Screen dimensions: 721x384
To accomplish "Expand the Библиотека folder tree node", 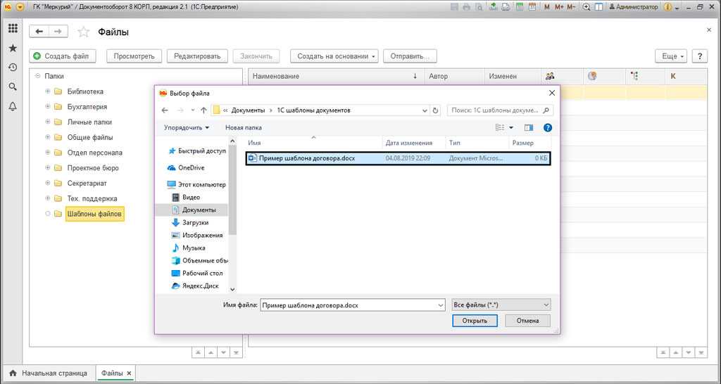I will coord(48,91).
